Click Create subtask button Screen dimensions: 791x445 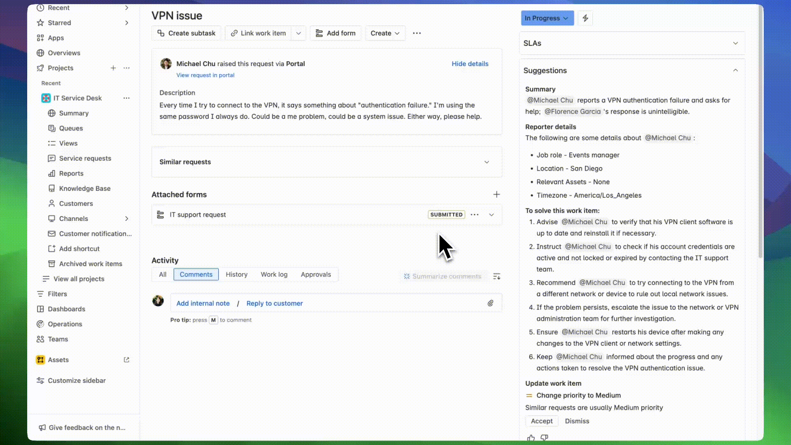coord(187,33)
